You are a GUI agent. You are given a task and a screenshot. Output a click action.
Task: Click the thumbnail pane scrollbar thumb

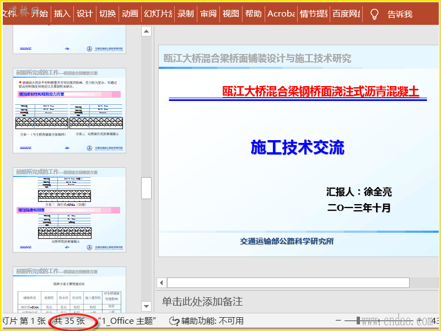[146, 188]
